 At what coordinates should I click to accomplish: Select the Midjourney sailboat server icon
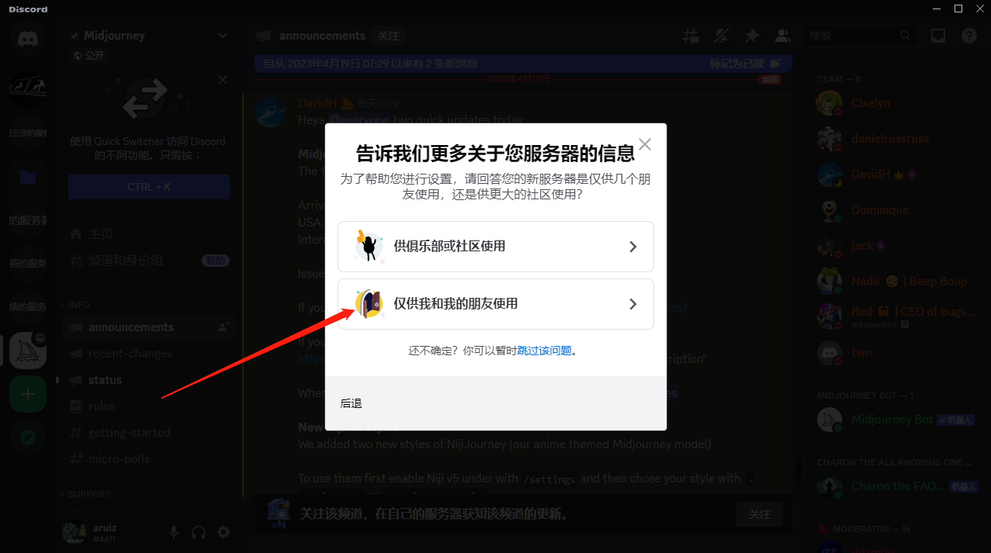28,352
